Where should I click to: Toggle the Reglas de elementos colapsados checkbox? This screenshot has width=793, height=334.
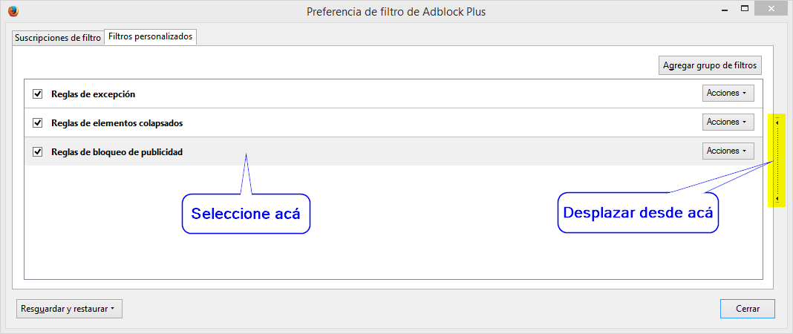[x=37, y=122]
